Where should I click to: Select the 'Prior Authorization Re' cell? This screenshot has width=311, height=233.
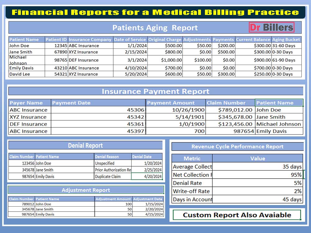113,170
